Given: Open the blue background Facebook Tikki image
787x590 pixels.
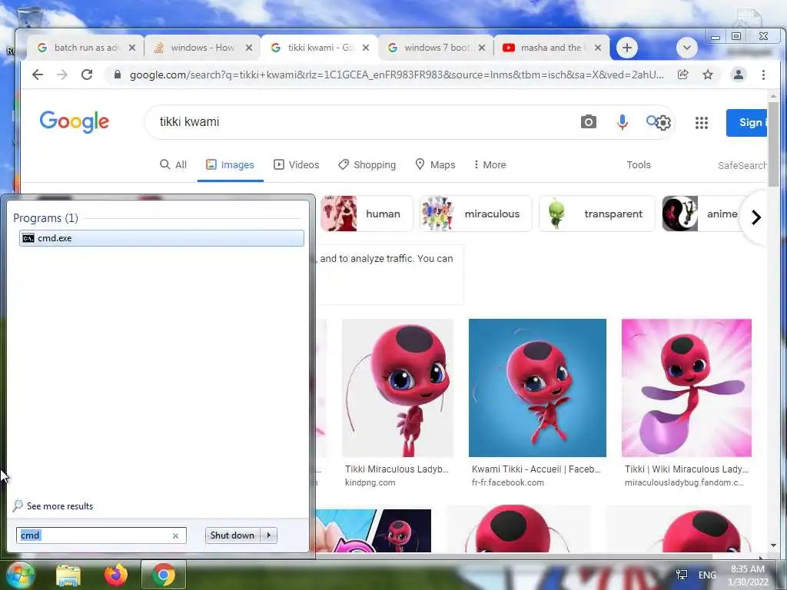Looking at the screenshot, I should (x=537, y=388).
